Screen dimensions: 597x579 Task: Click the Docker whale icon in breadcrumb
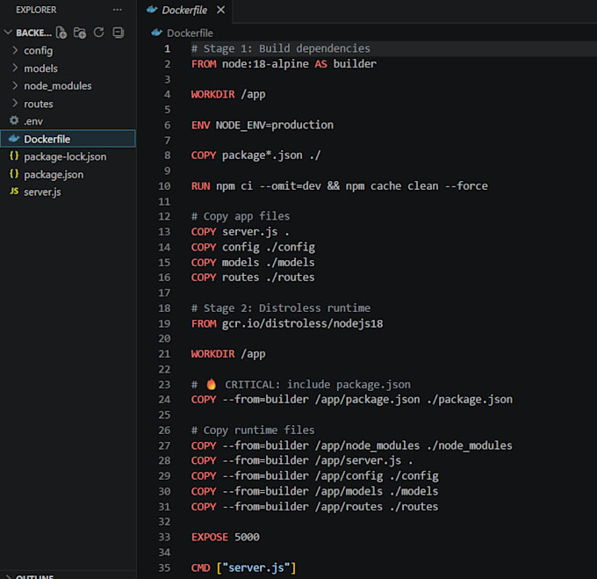point(156,33)
